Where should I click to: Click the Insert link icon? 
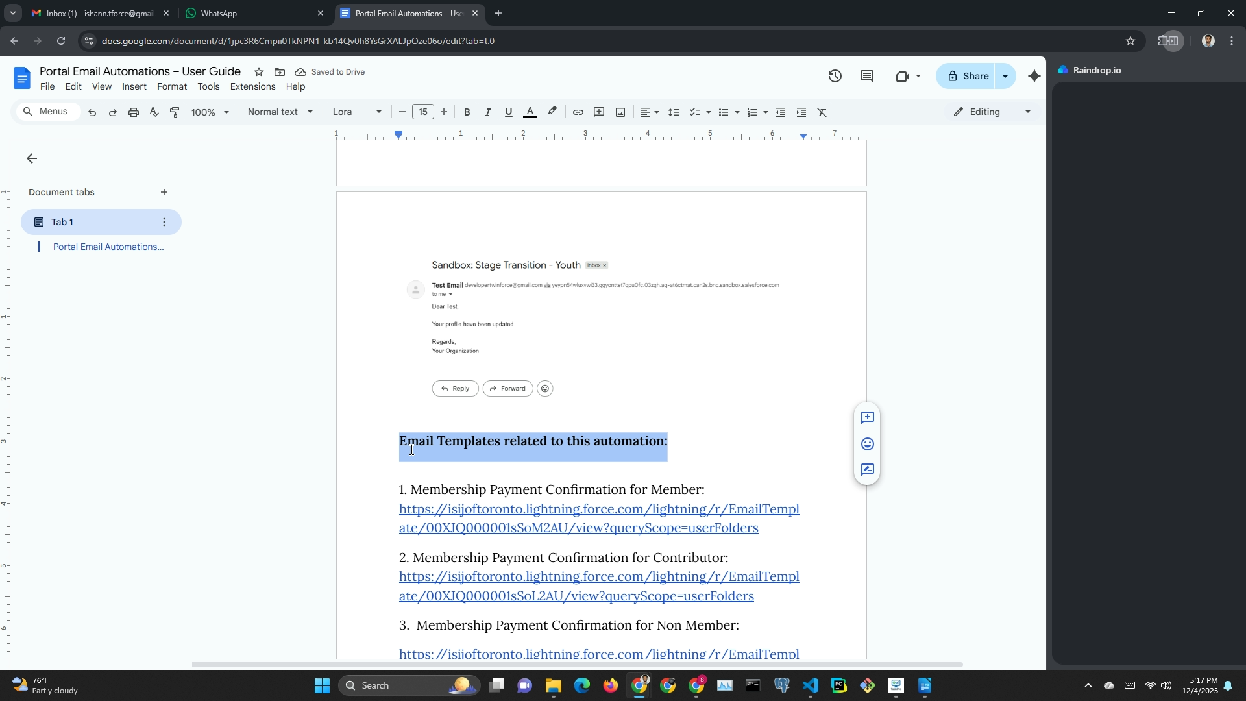coord(578,112)
